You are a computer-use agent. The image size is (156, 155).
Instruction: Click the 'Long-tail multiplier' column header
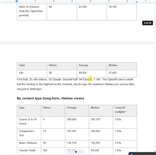pyautogui.click(x=125, y=111)
